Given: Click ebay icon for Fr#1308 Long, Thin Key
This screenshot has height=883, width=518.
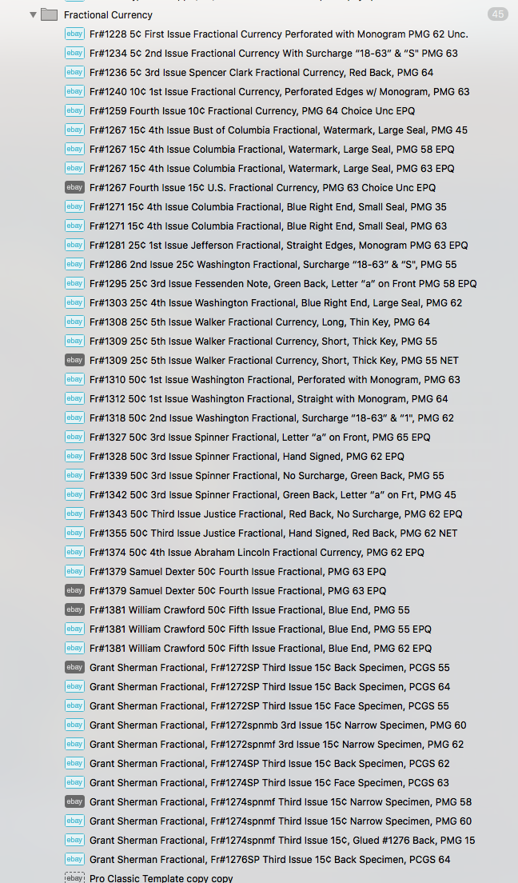Looking at the screenshot, I should tap(74, 322).
